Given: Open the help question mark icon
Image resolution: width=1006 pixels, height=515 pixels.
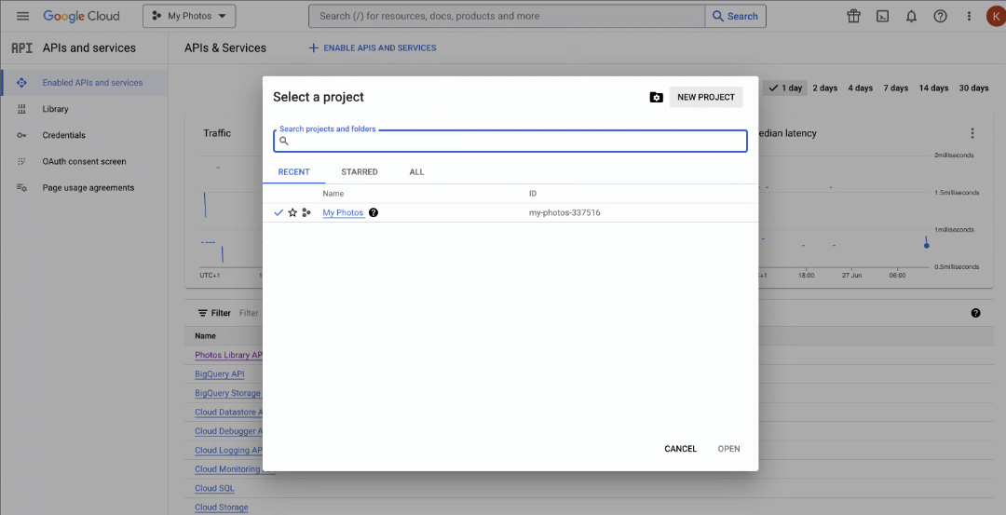Looking at the screenshot, I should click(x=940, y=16).
